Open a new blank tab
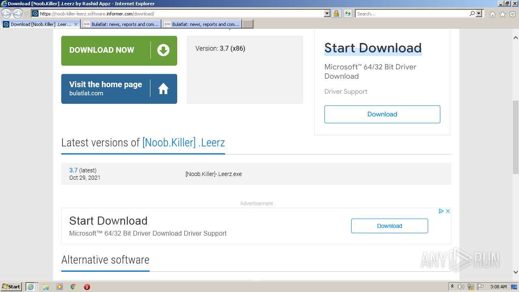This screenshot has width=519, height=292. coord(248,24)
